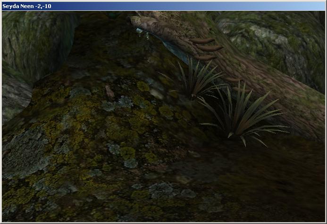The image size is (327, 224).
Task: Click the small brown patch on boulder's crest
Action: 109,90
